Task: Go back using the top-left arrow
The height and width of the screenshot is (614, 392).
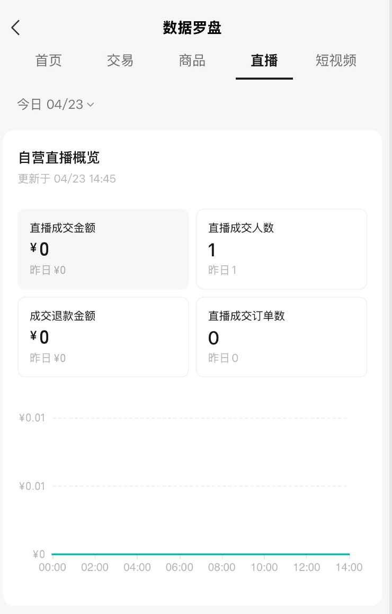Action: click(x=16, y=28)
